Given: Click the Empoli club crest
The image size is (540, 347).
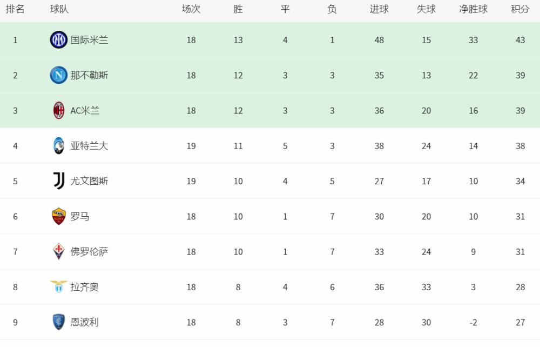Looking at the screenshot, I should (58, 322).
